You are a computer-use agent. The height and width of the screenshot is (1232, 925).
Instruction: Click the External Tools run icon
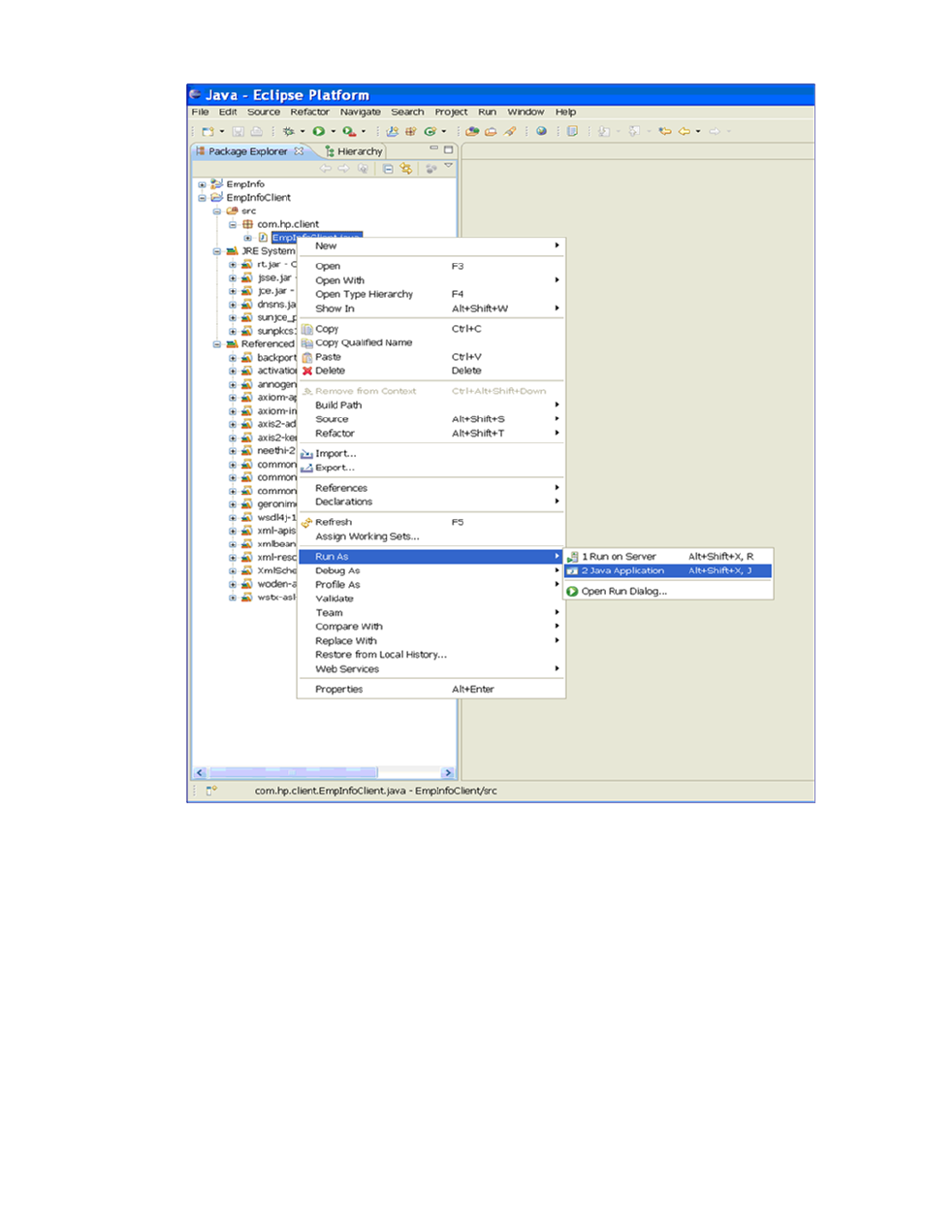click(348, 132)
